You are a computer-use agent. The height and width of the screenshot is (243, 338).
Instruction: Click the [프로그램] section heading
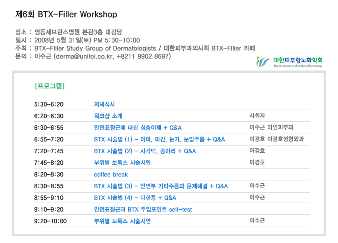50,85
